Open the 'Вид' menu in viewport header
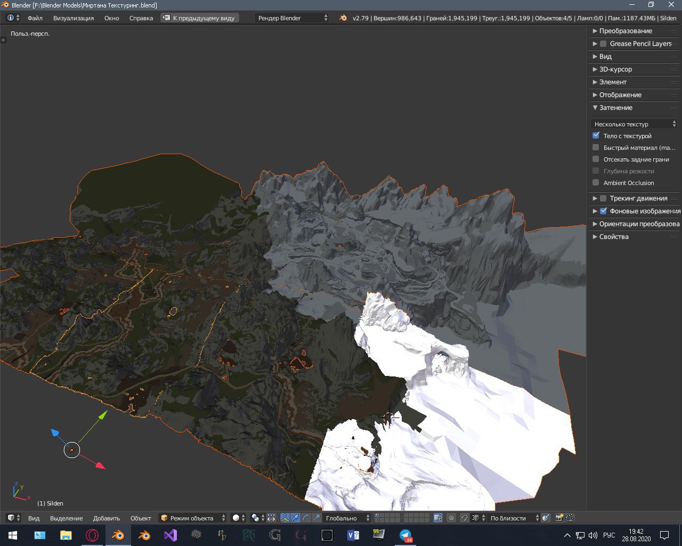Screen dimensions: 682x546 (x=34, y=518)
